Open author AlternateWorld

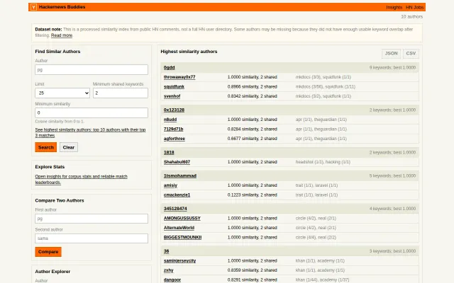pos(179,228)
